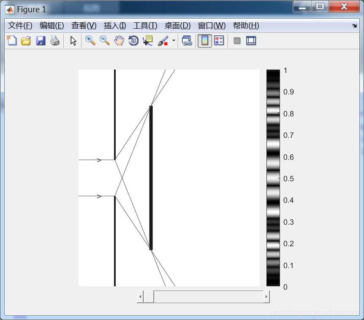The height and width of the screenshot is (320, 364).
Task: Activate the Zoom In magnifier tool
Action: coord(90,41)
